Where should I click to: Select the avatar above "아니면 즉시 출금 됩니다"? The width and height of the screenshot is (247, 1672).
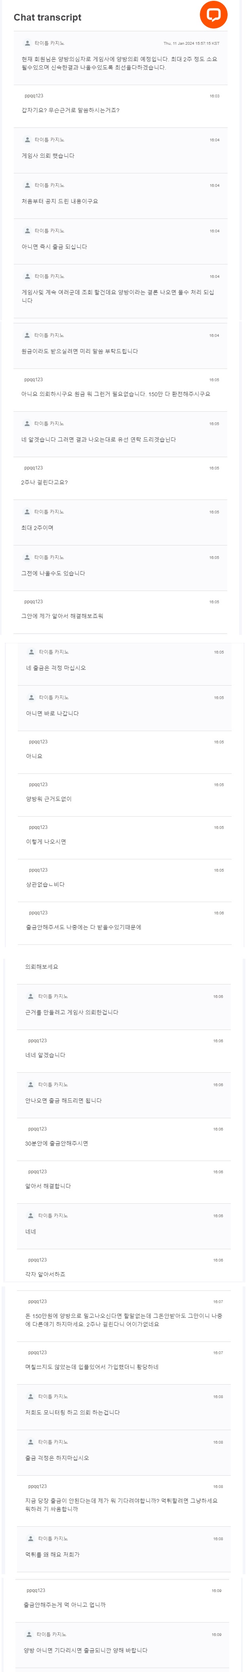27,230
